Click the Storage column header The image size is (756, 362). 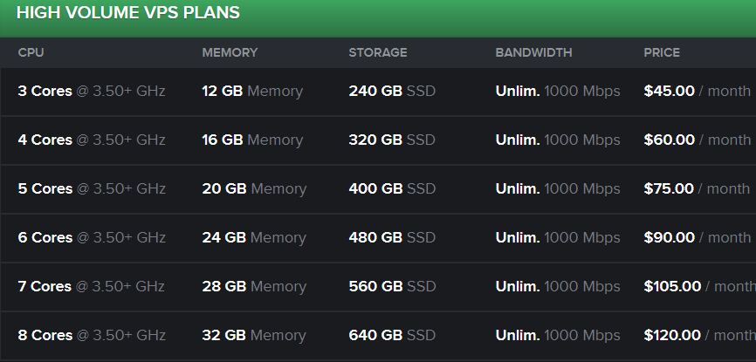click(x=377, y=52)
